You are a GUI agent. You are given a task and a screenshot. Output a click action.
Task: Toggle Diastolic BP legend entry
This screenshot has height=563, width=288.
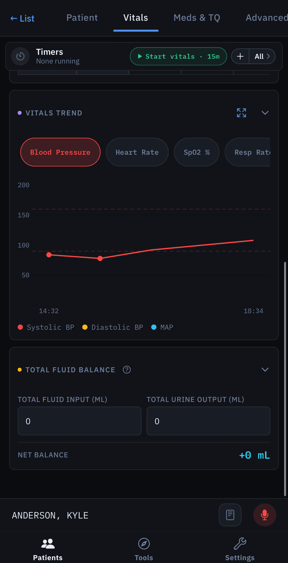pos(113,327)
